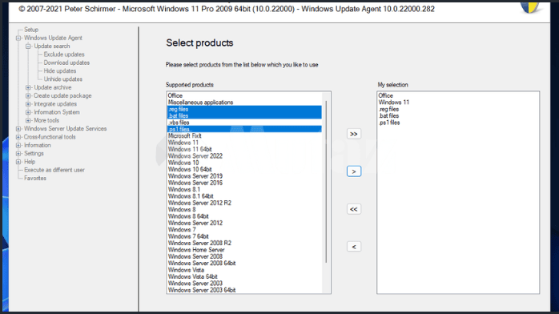Open Unhide updates in the tree
559x314 pixels.
(x=63, y=78)
